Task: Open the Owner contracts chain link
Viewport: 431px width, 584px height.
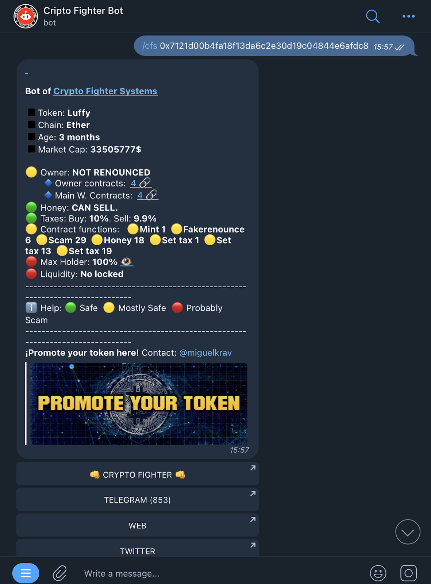Action: click(x=141, y=183)
